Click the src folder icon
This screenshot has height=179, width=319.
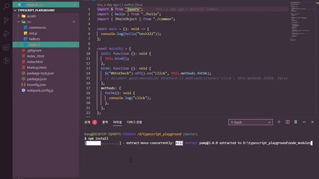(x=23, y=22)
